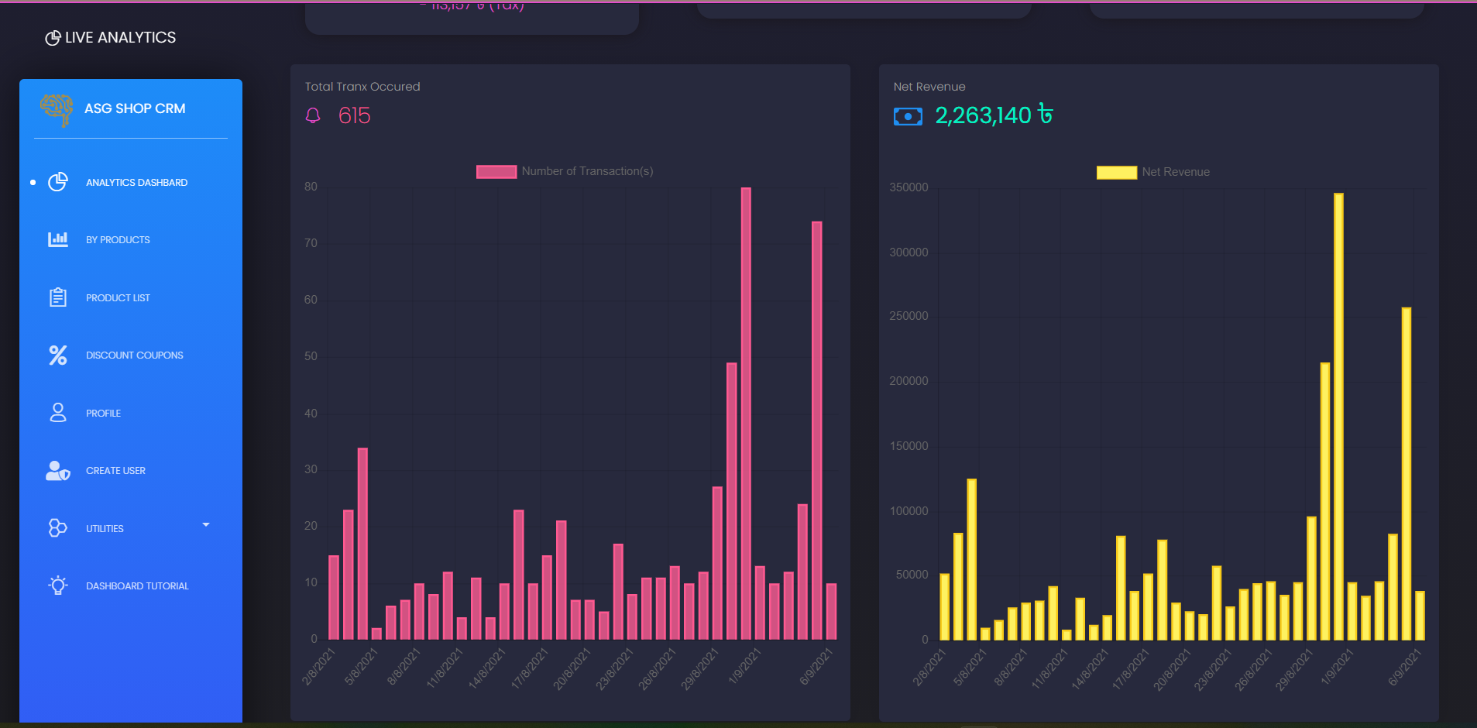Expand the Utilities dropdown arrow
The width and height of the screenshot is (1477, 728).
tap(206, 525)
